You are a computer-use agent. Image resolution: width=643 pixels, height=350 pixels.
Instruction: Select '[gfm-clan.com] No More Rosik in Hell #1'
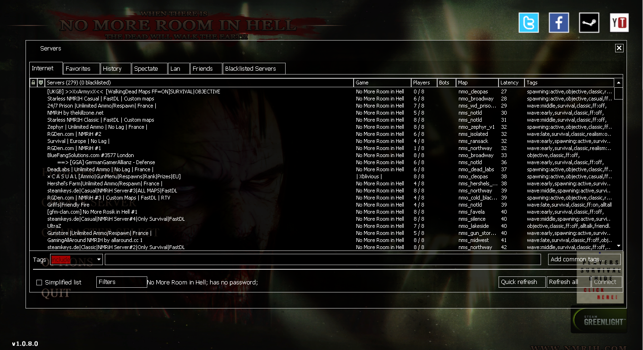[x=322, y=212]
